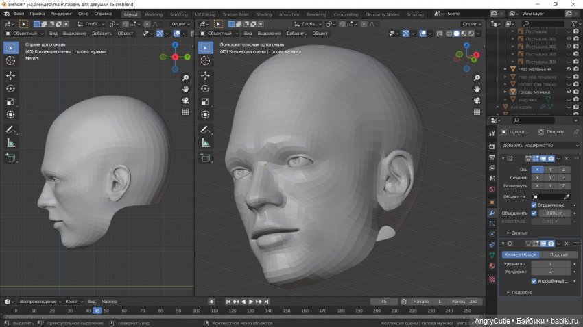This screenshot has height=327, width=583.
Task: Click the Объединить distance slider field
Action: coord(555,213)
